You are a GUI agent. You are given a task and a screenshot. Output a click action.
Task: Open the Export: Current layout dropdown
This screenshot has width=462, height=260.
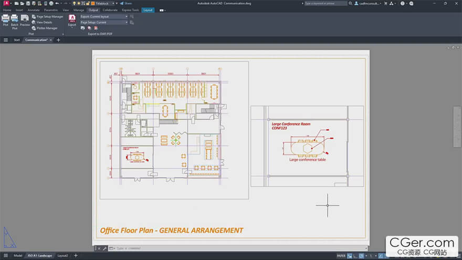click(104, 17)
